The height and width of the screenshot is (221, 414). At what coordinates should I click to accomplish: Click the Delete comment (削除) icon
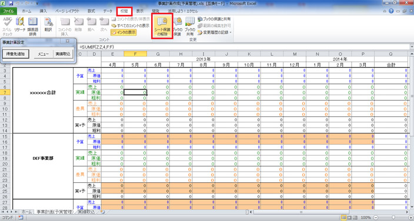click(78, 25)
